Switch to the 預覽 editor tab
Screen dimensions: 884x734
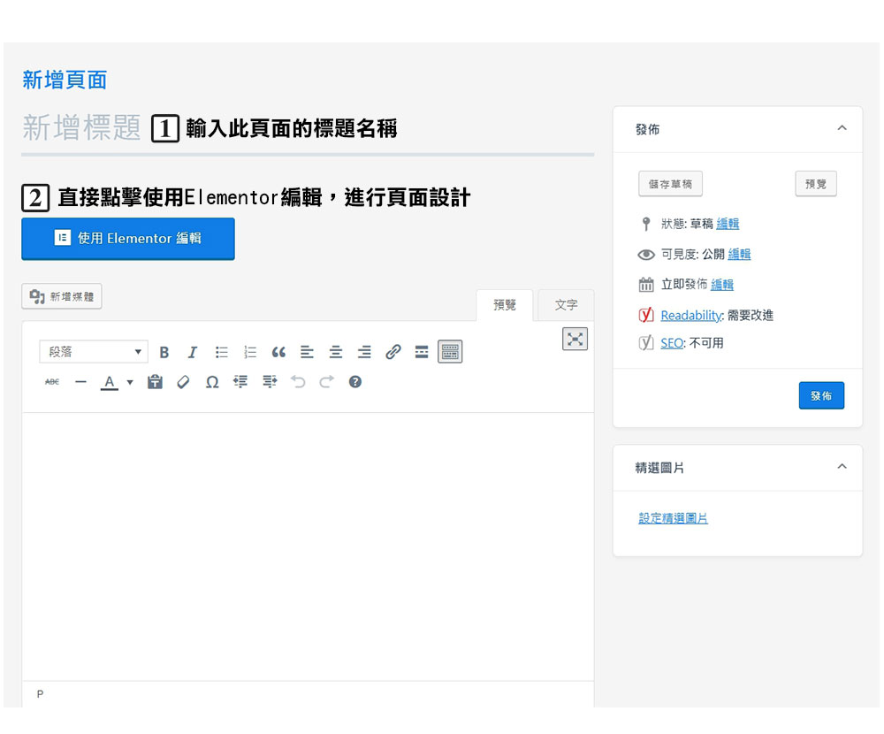point(505,305)
